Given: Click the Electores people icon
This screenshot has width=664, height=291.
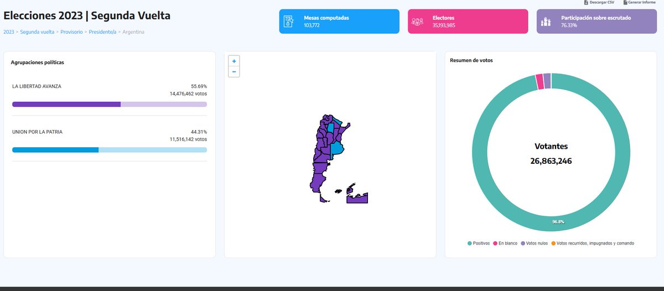Looking at the screenshot, I should pyautogui.click(x=417, y=22).
